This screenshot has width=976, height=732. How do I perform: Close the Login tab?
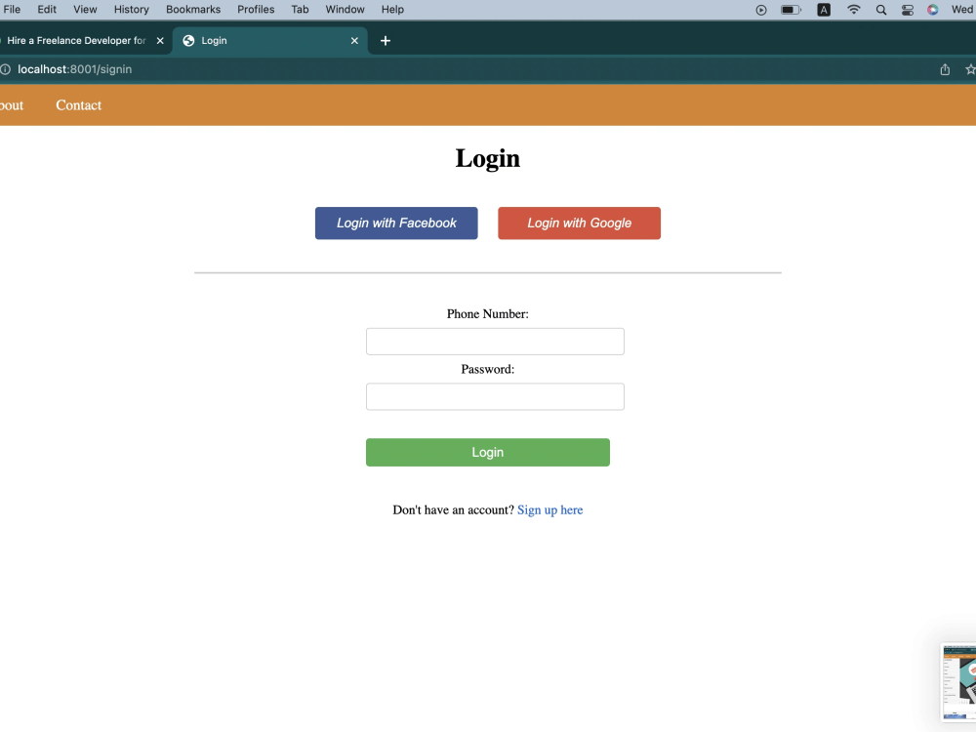point(354,40)
